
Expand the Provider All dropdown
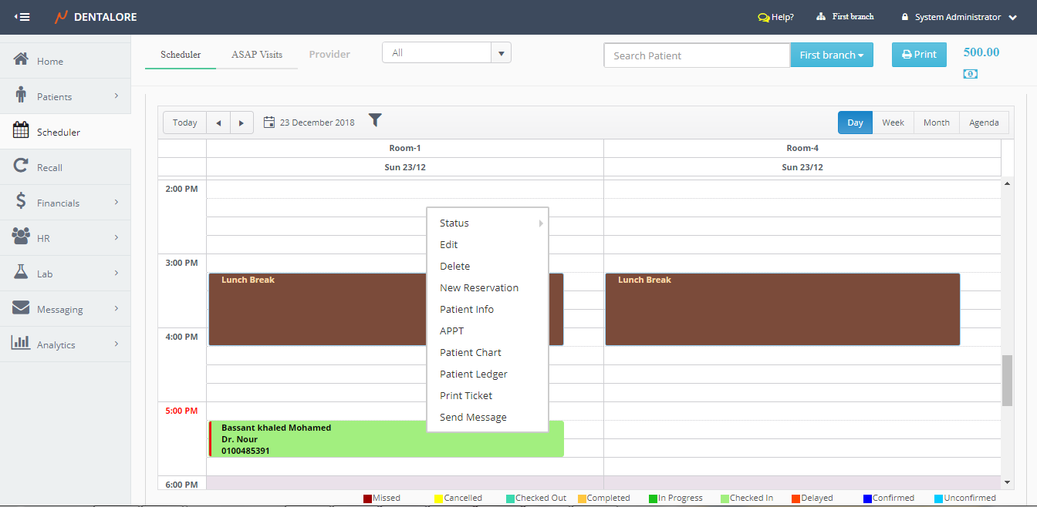[x=501, y=53]
